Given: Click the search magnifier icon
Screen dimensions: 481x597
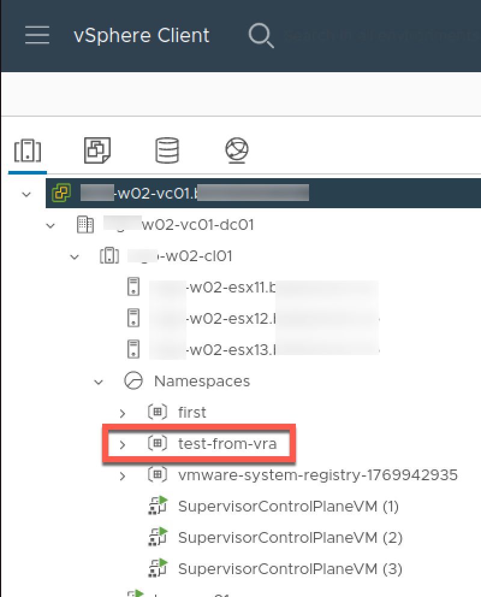Looking at the screenshot, I should (261, 36).
